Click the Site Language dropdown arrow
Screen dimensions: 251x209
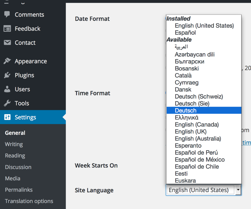click(x=238, y=190)
